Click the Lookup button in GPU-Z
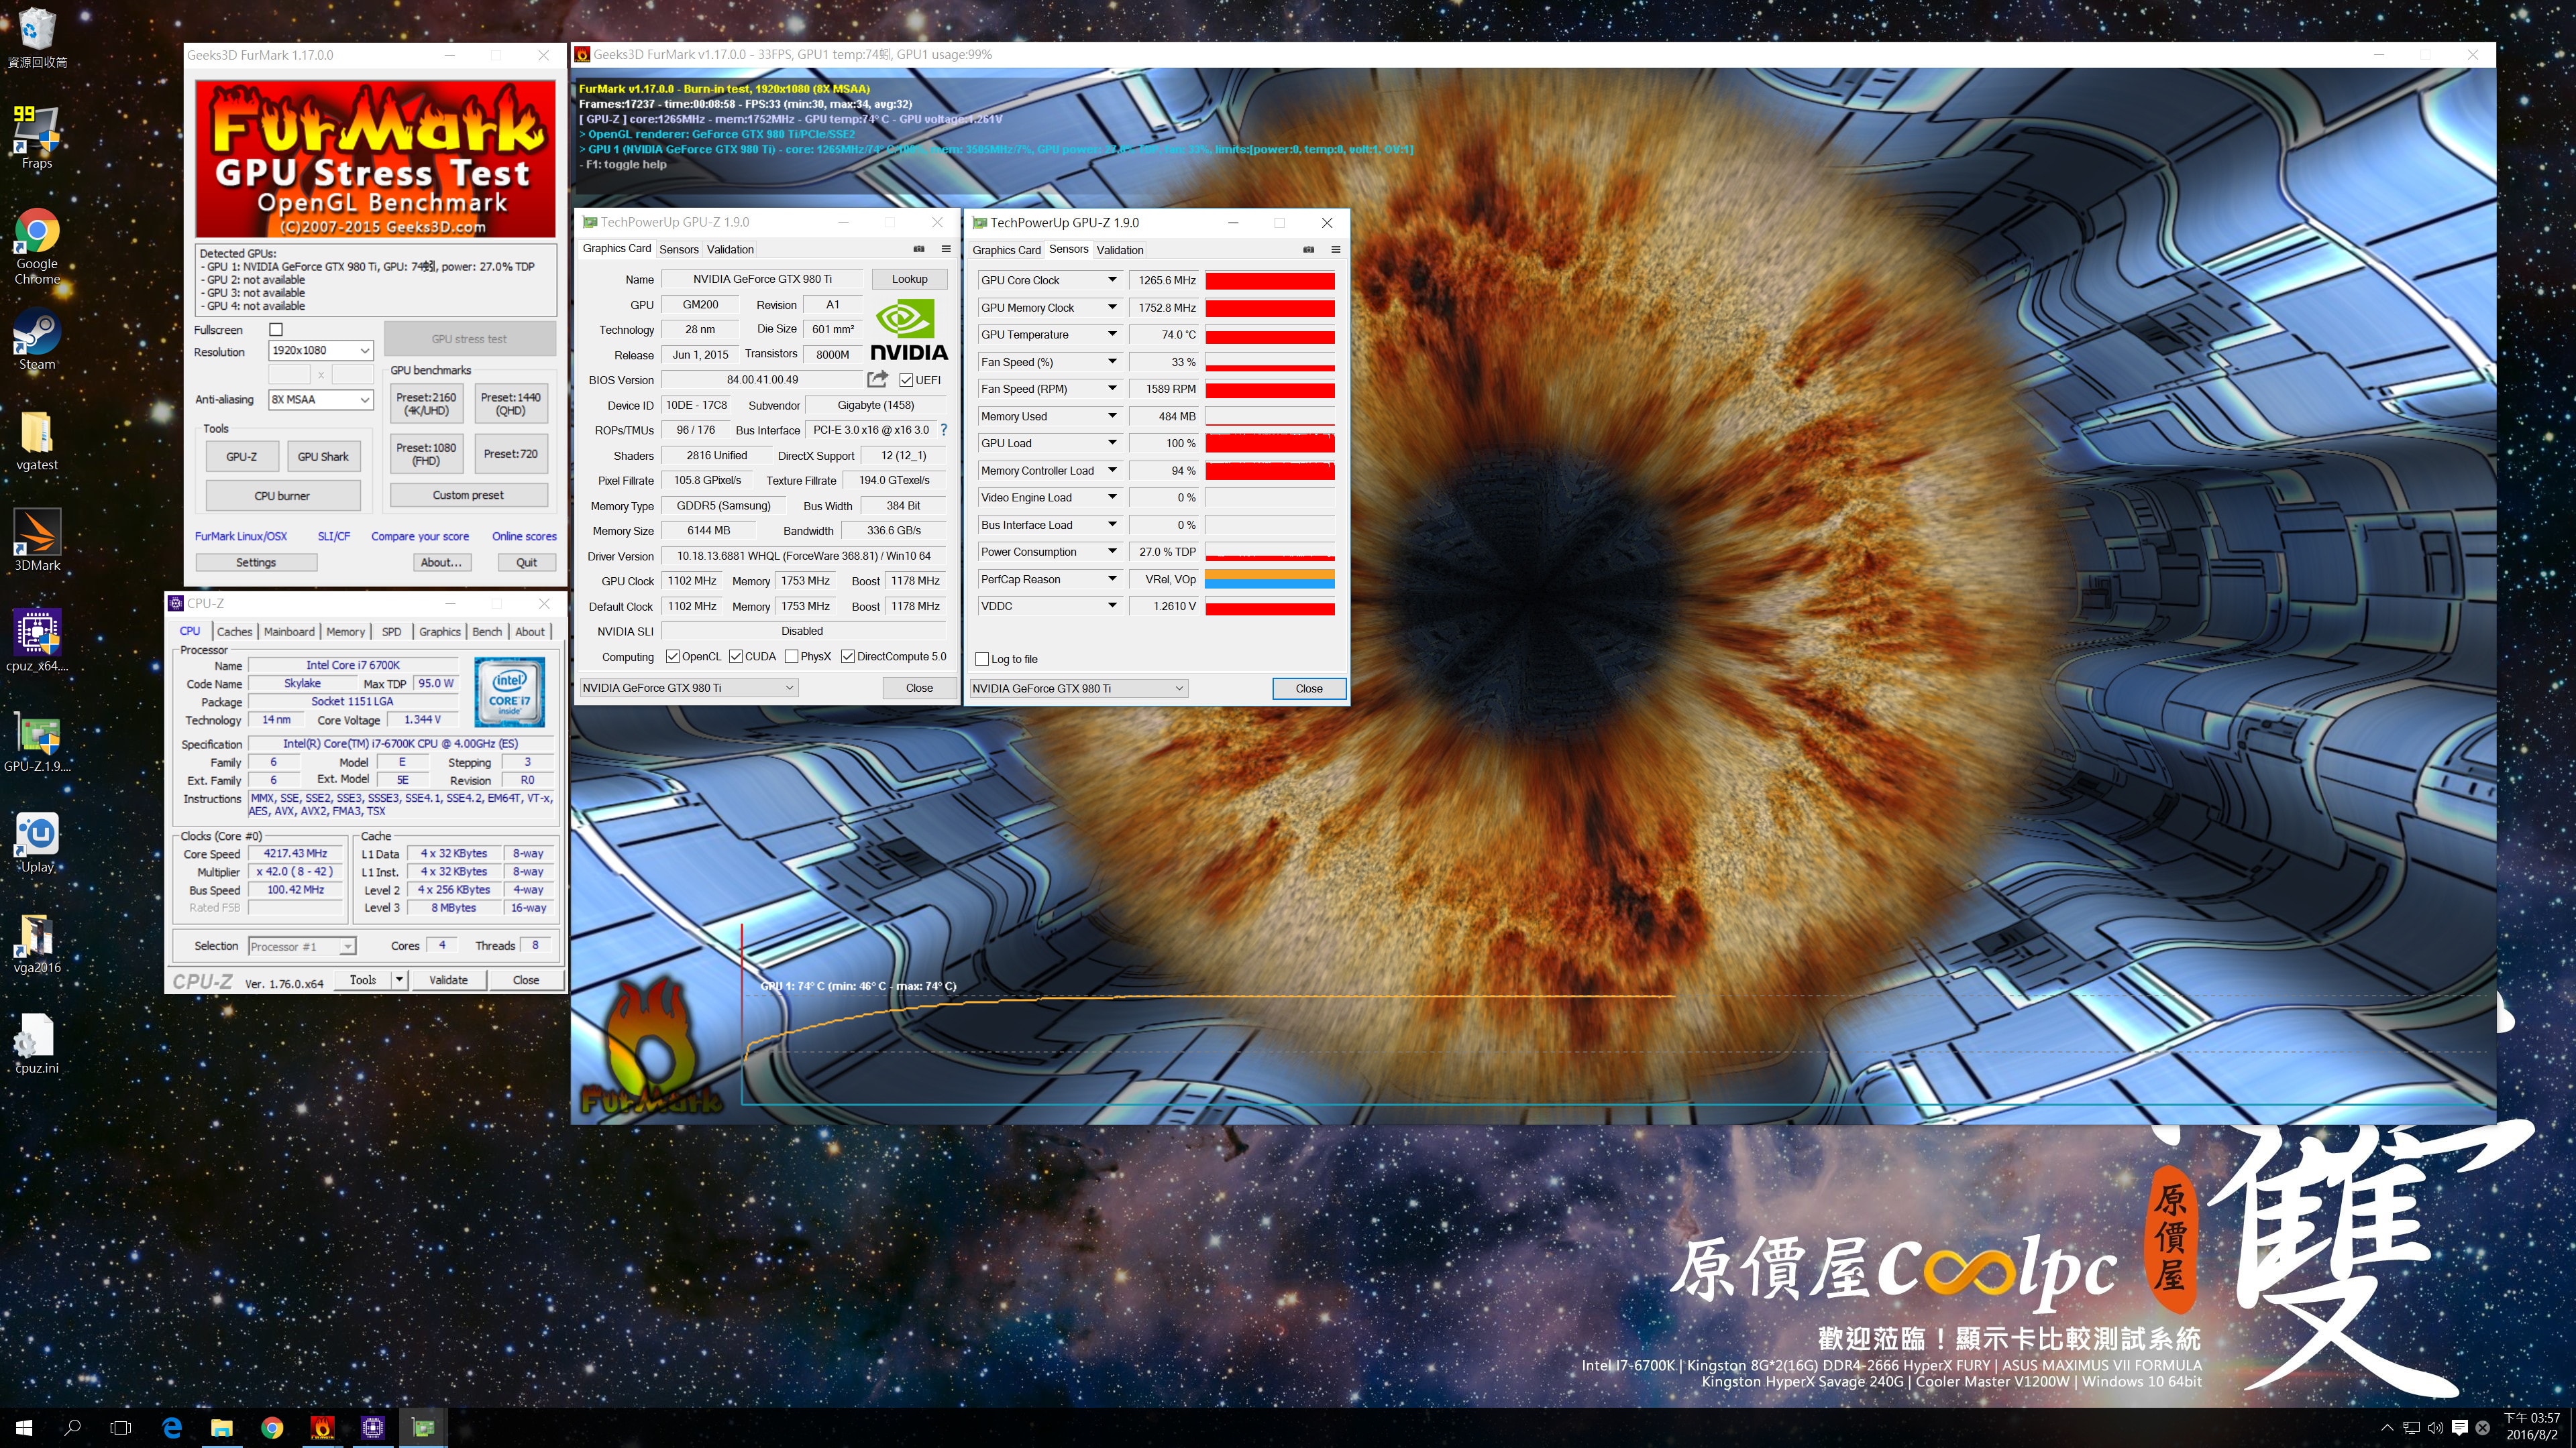Image resolution: width=2576 pixels, height=1448 pixels. pos(909,279)
